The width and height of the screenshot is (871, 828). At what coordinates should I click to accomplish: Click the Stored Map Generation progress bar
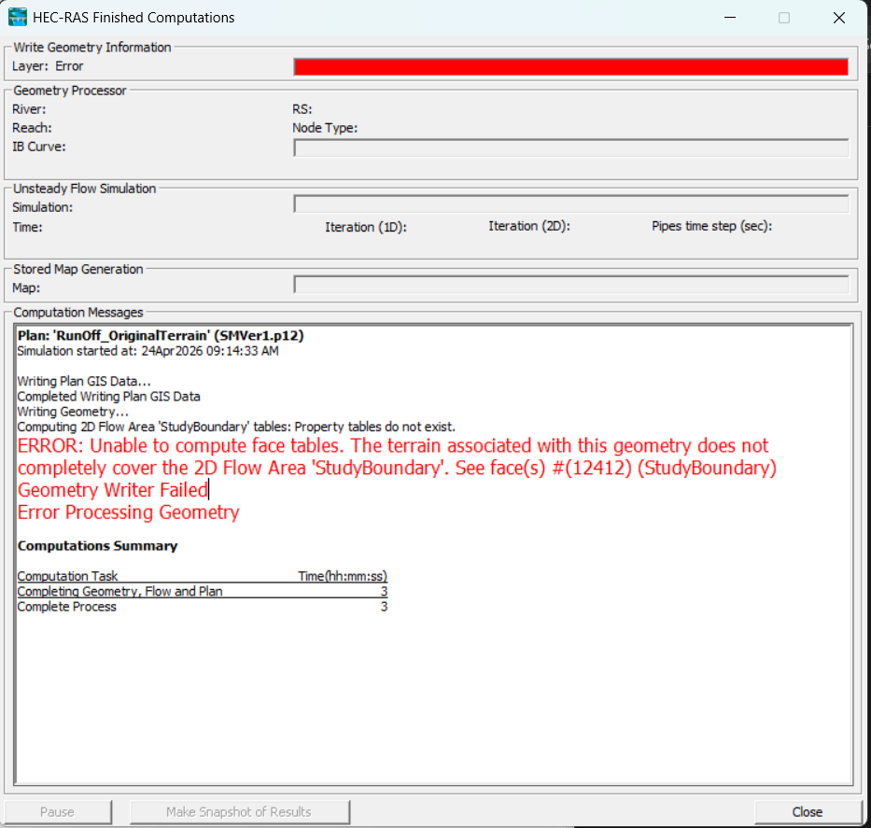[x=570, y=285]
